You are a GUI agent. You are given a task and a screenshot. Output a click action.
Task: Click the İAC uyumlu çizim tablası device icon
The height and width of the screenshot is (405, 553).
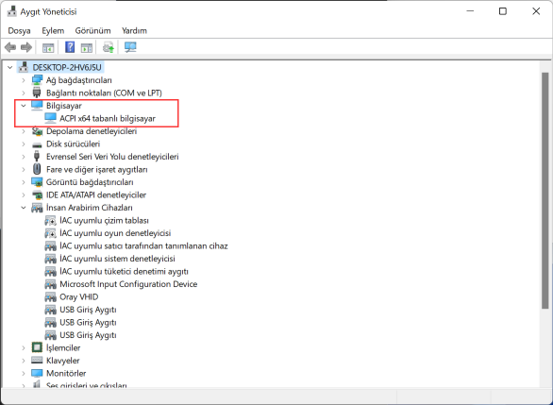[50, 221]
